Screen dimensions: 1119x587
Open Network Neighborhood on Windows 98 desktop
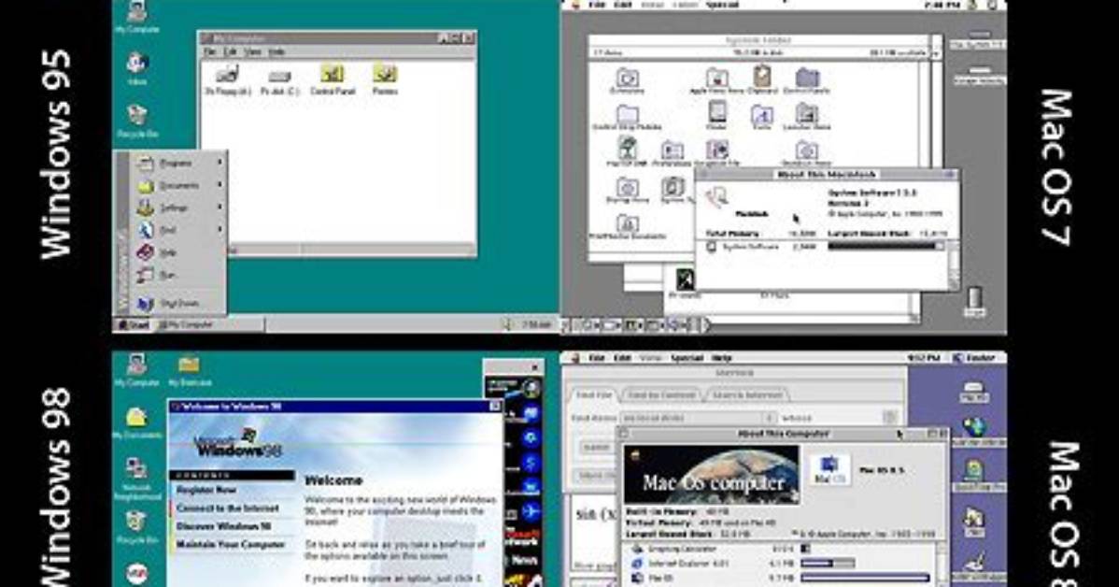coord(137,480)
